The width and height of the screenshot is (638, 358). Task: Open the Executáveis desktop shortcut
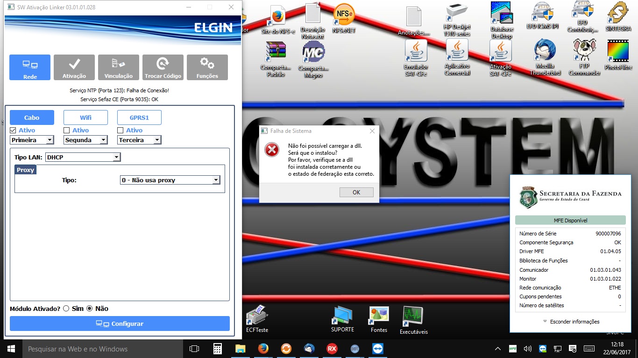[413, 321]
